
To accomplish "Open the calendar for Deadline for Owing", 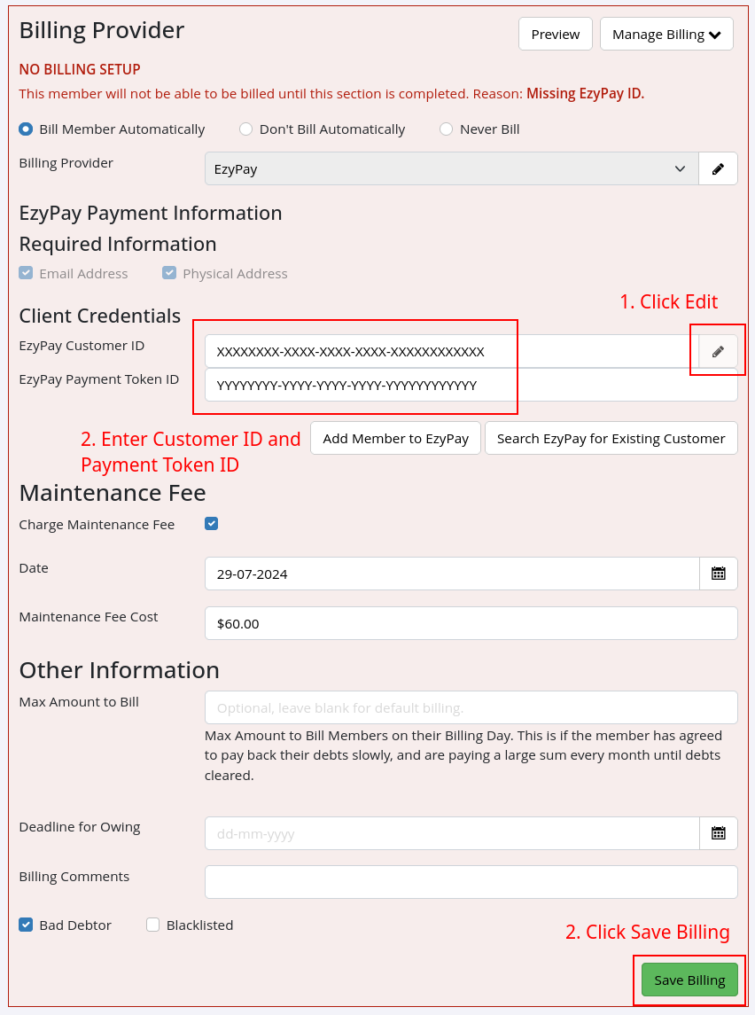I will pos(719,833).
